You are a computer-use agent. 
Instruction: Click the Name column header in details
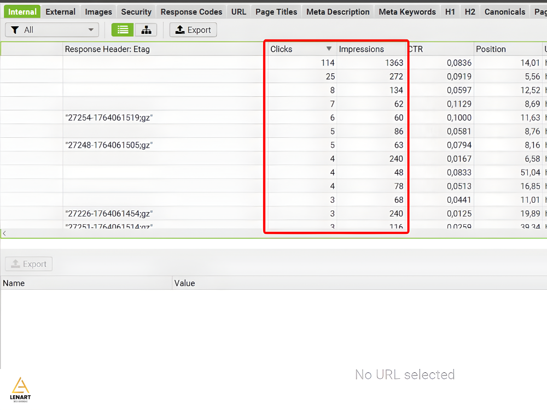[14, 283]
